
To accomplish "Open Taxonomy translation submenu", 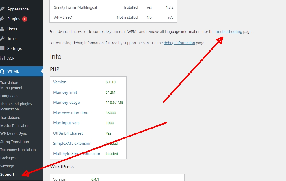I will click(18, 150).
